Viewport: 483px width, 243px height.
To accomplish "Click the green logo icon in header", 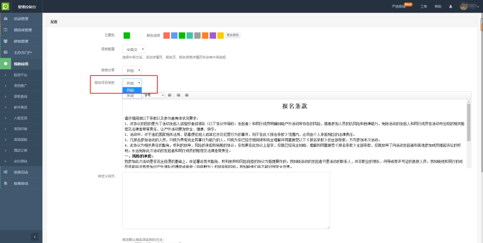I will pos(5,6).
